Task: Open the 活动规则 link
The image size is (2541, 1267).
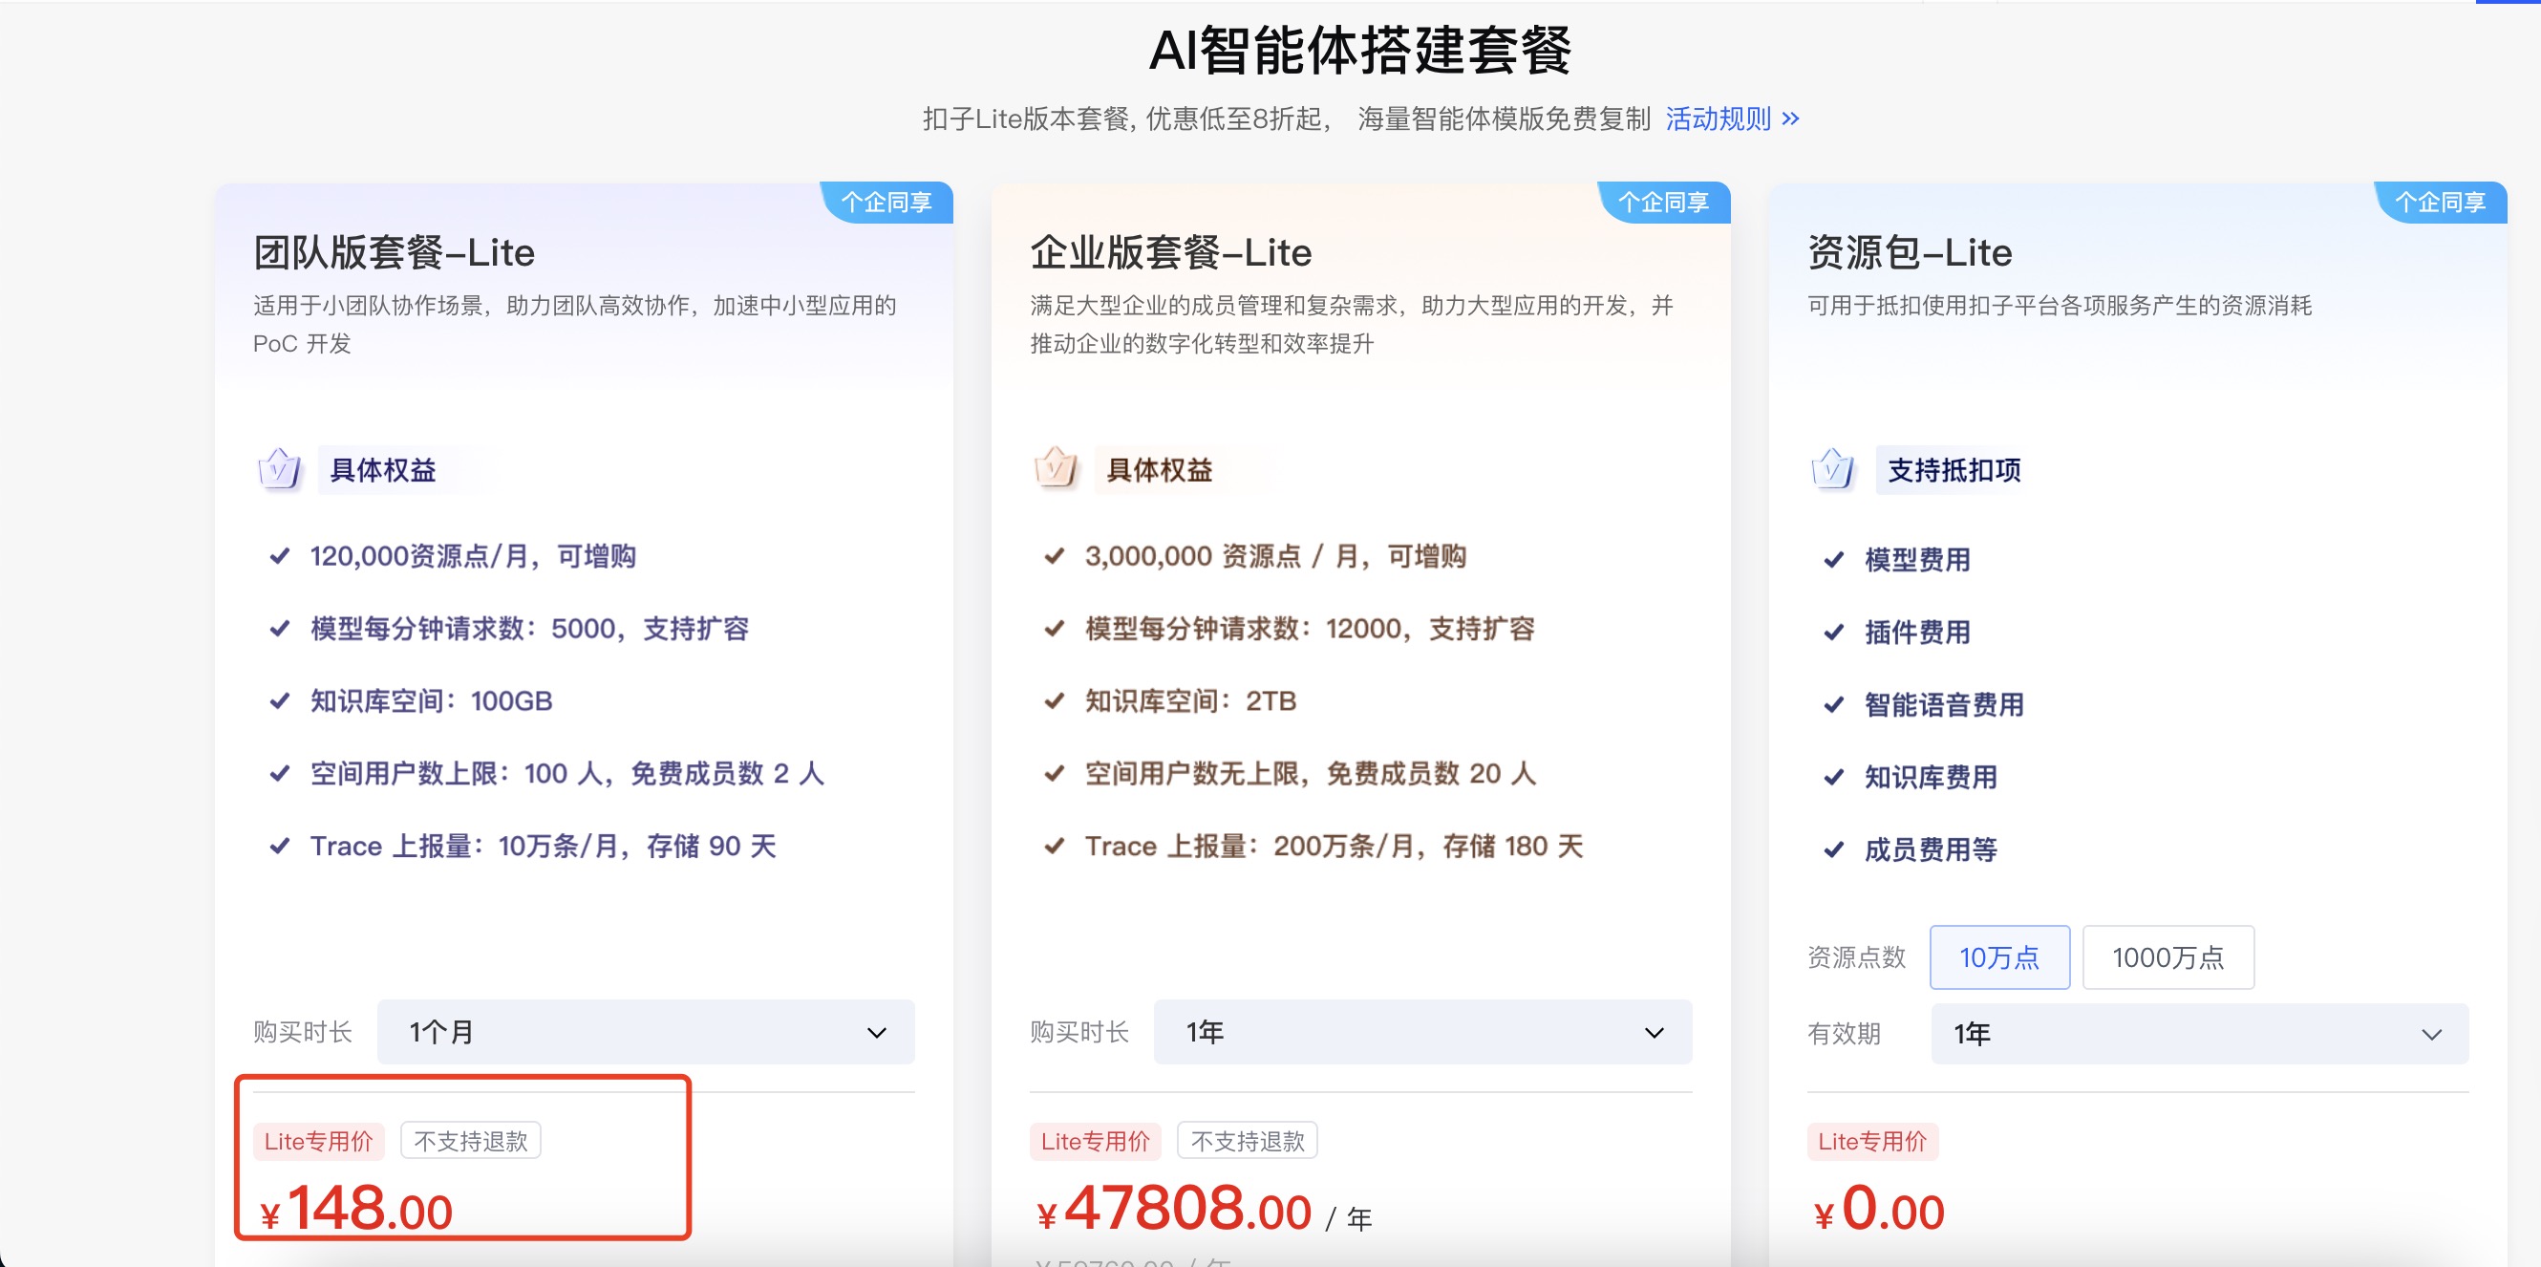Action: tap(1719, 119)
